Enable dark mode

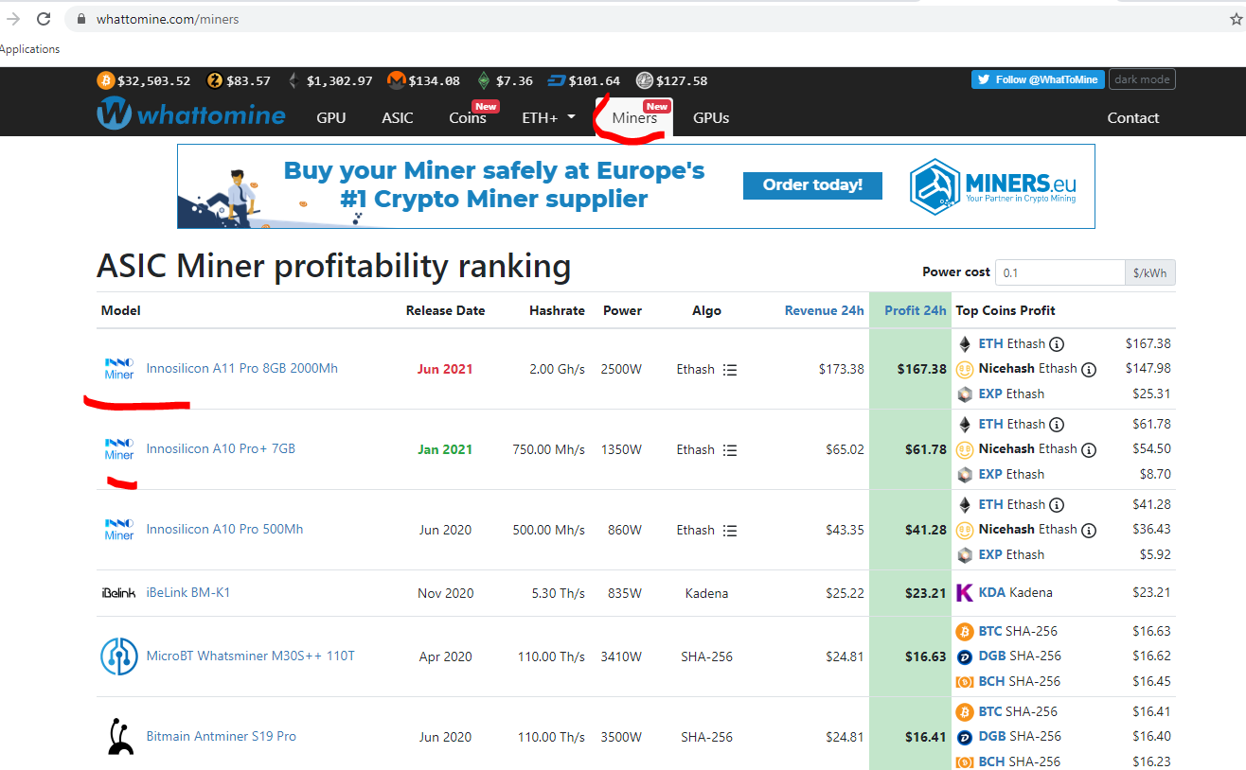1142,79
